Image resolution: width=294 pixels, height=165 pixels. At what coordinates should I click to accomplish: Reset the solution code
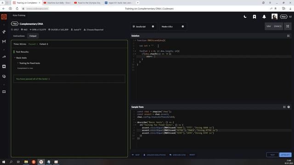tap(192, 155)
